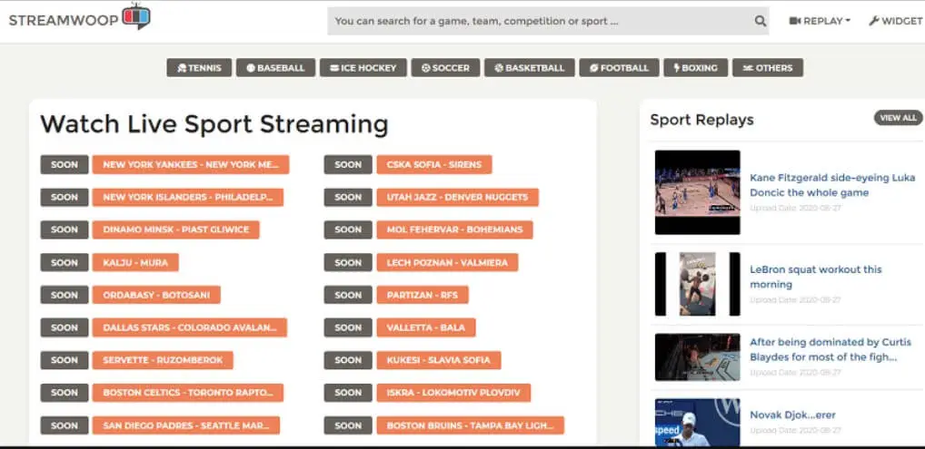The width and height of the screenshot is (925, 449).
Task: Pick the Boxing category
Action: coord(694,68)
